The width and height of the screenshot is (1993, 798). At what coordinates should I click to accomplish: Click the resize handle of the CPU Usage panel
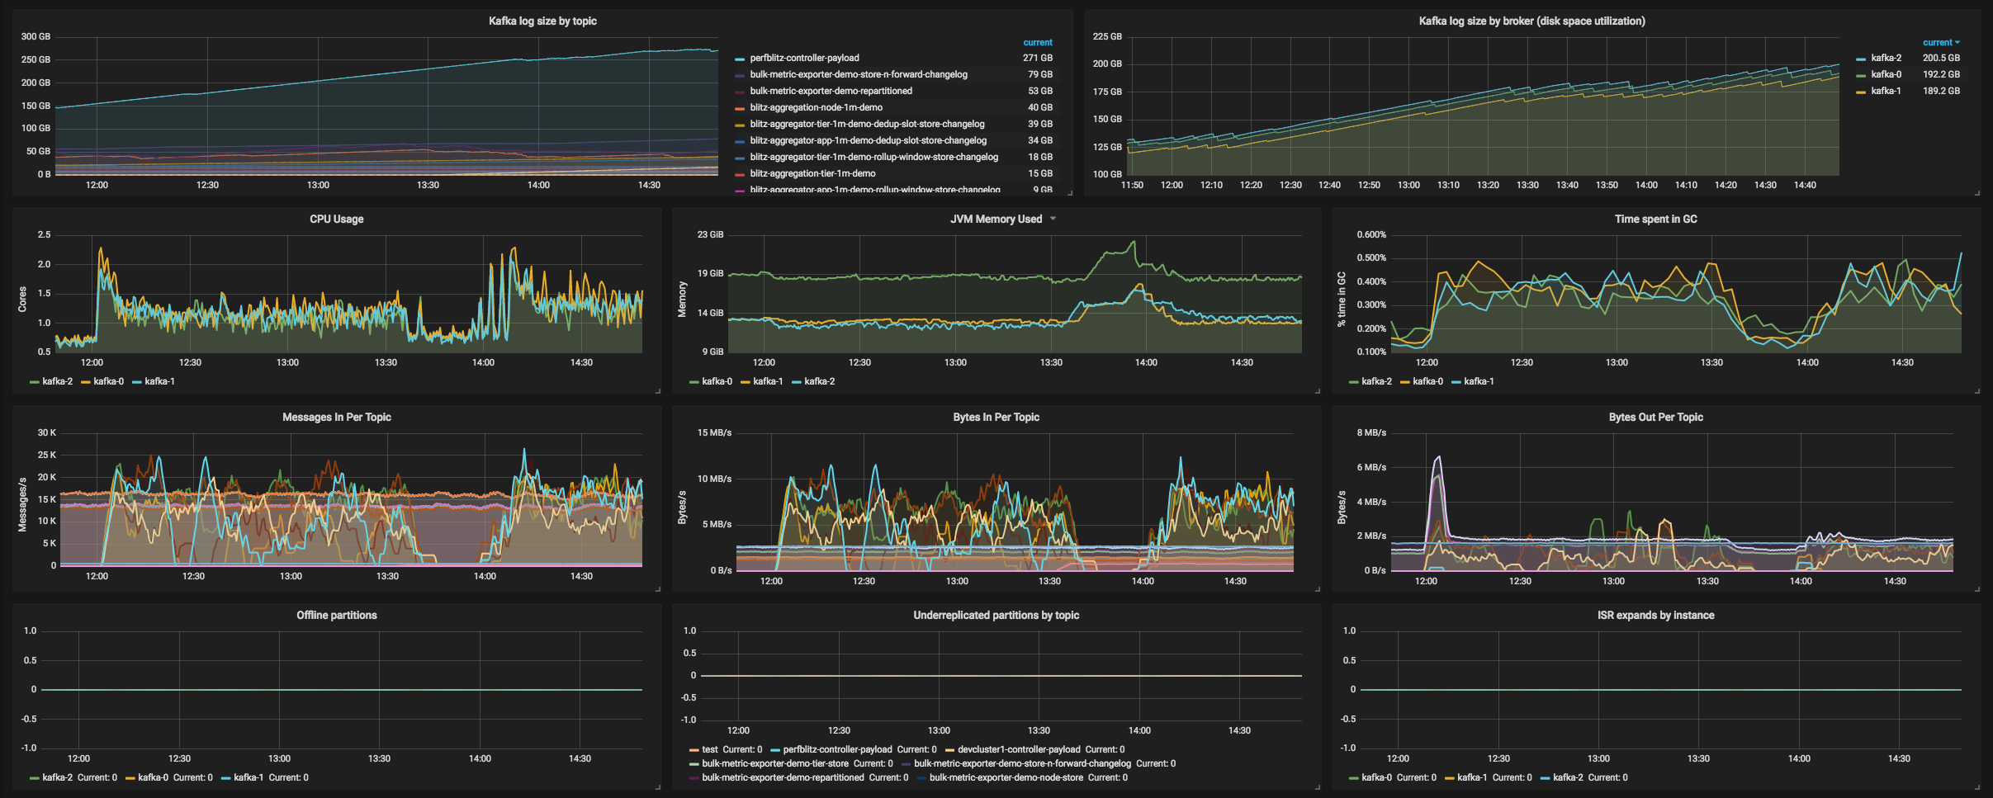tap(658, 390)
